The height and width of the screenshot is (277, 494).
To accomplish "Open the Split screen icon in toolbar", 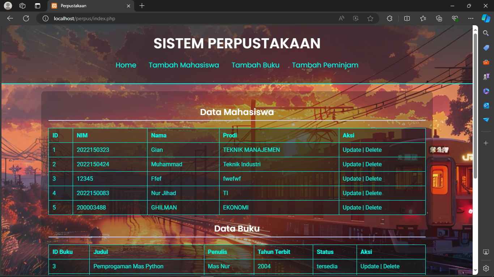I will [x=407, y=18].
